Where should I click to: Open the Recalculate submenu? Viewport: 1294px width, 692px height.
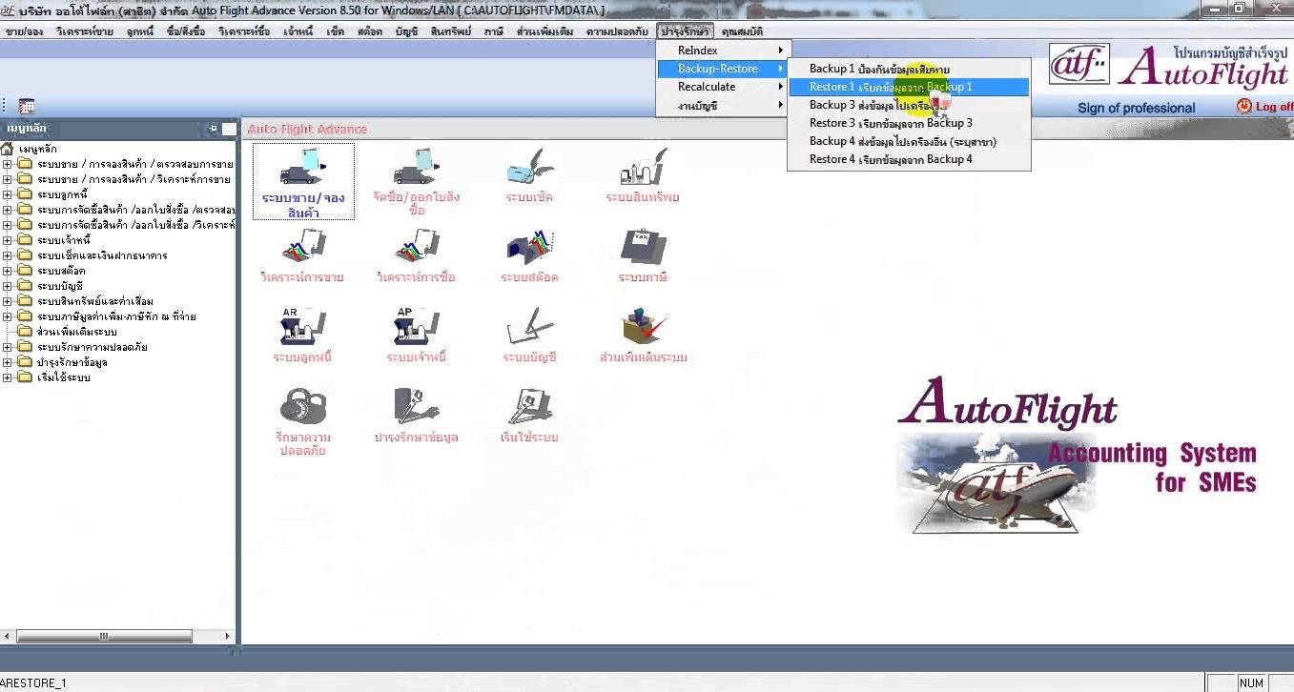(x=723, y=87)
